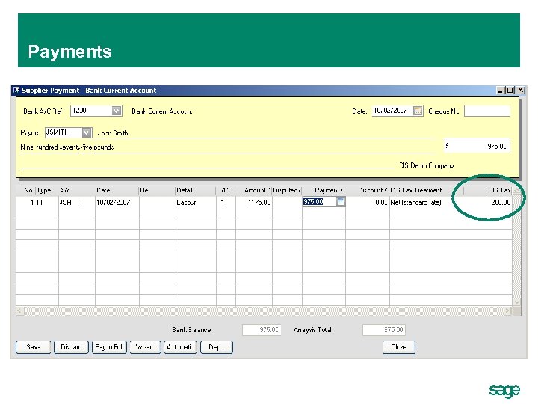This screenshot has height=404, width=538.
Task: Click the CIS Tax Treatment column header
Action: [427, 190]
